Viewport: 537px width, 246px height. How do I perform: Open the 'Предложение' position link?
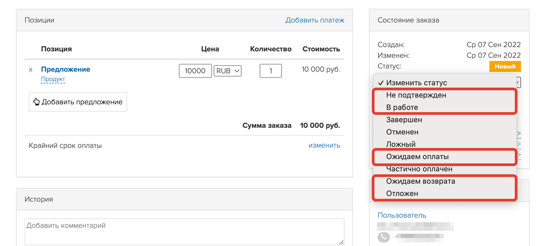pyautogui.click(x=66, y=69)
